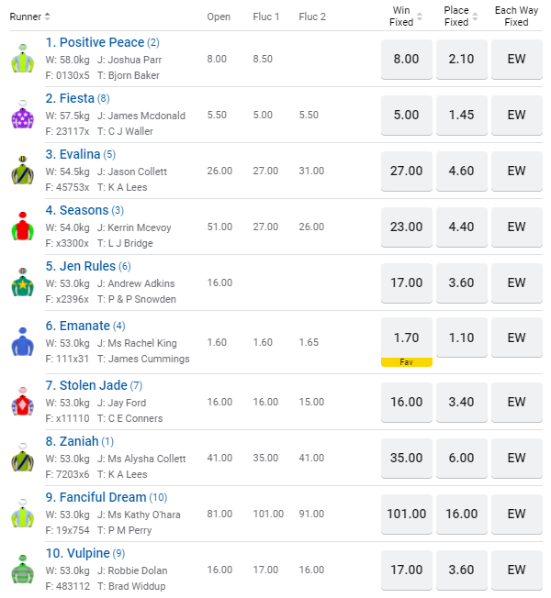
Task: Sort by Win Fixed odds arrows
Action: (420, 17)
